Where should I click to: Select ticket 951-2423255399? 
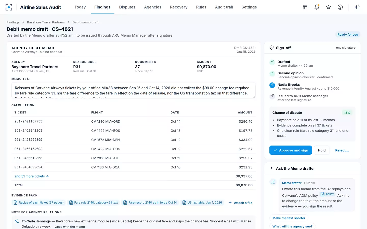tap(28, 140)
